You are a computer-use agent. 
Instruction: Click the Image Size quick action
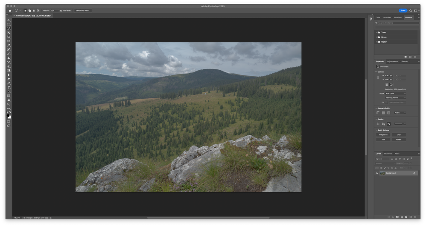tap(383, 134)
